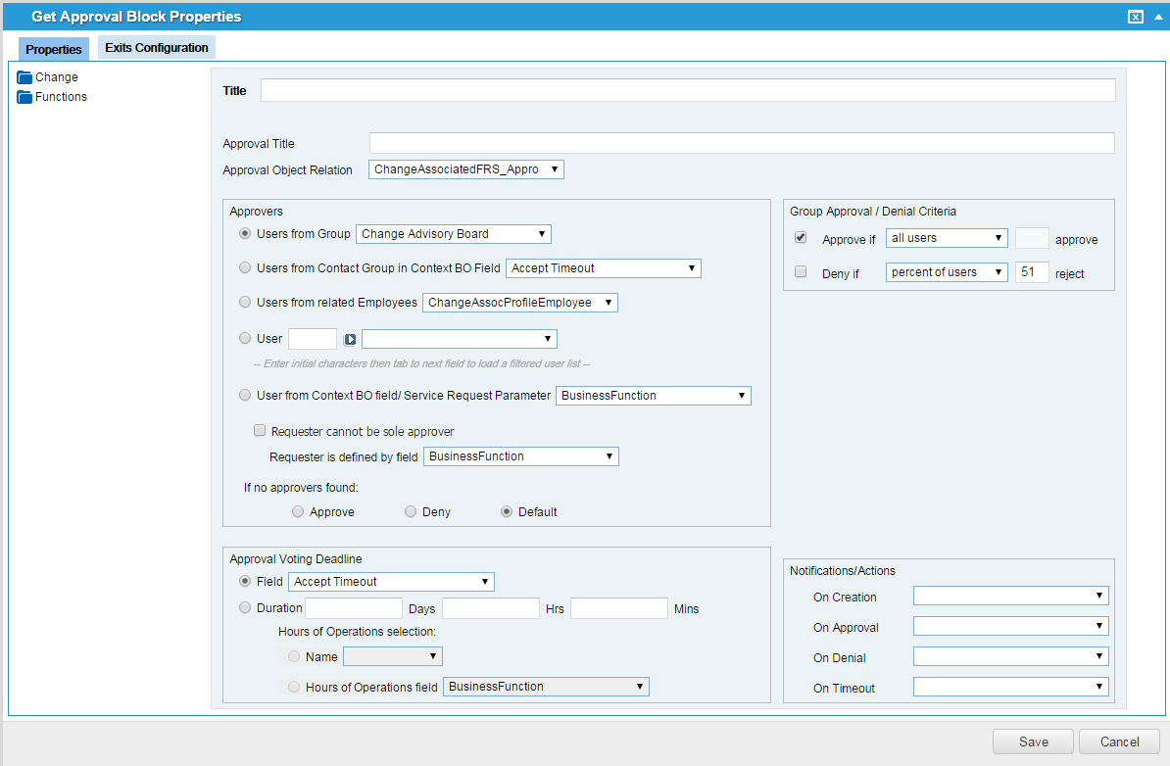Click the Cancel button
The image size is (1170, 766).
click(x=1118, y=742)
